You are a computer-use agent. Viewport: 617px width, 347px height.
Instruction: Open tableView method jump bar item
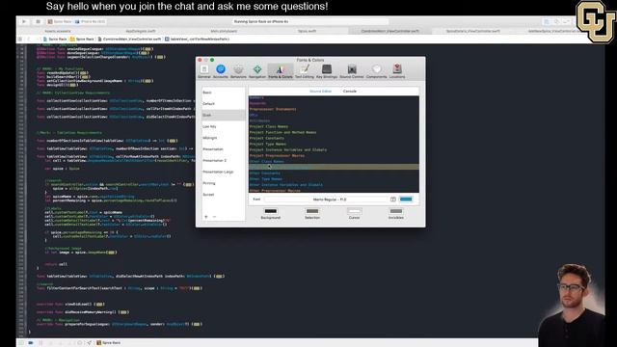pyautogui.click(x=197, y=39)
